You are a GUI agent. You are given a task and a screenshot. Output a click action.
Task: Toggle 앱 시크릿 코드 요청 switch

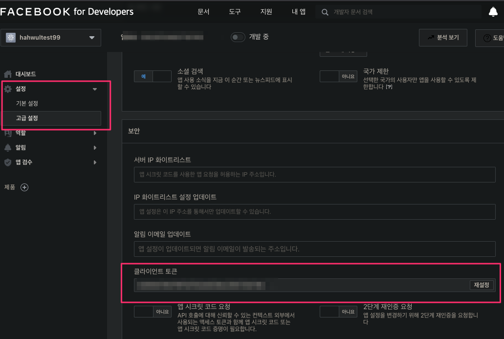click(x=153, y=312)
